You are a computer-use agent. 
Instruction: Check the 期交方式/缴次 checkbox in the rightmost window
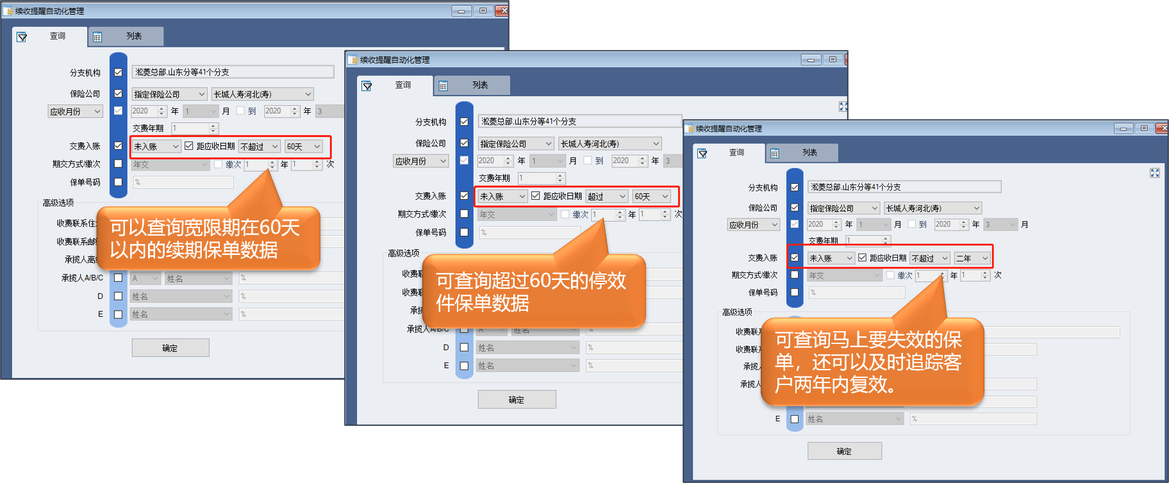click(795, 275)
